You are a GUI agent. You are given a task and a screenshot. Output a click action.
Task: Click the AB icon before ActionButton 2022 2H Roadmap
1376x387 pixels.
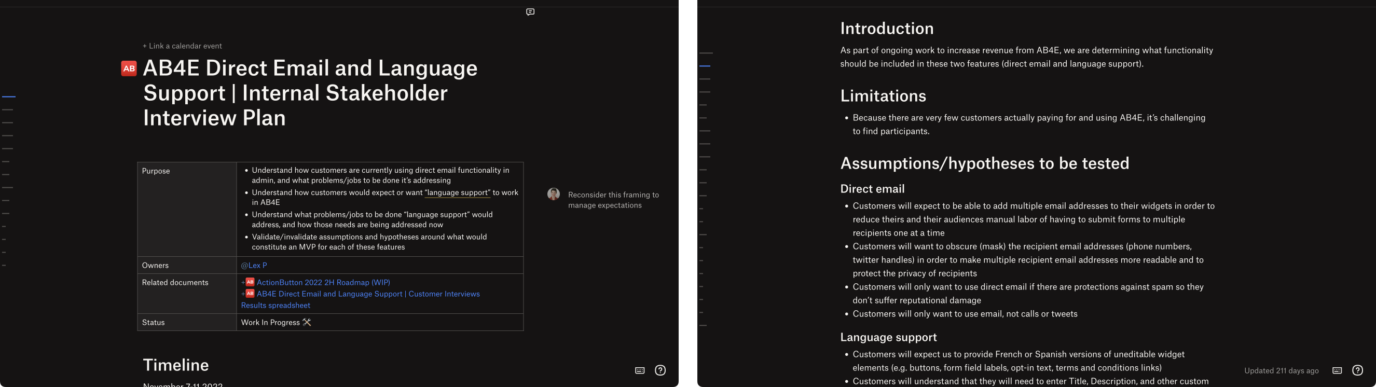(x=250, y=282)
